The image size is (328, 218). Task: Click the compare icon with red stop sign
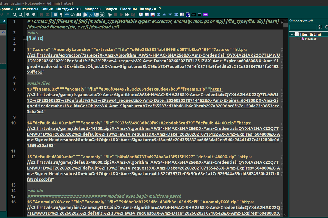click(152, 15)
